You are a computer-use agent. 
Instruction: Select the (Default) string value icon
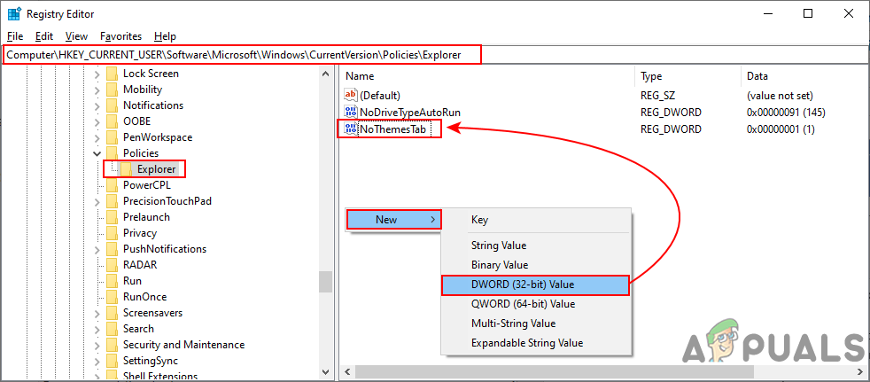point(351,96)
